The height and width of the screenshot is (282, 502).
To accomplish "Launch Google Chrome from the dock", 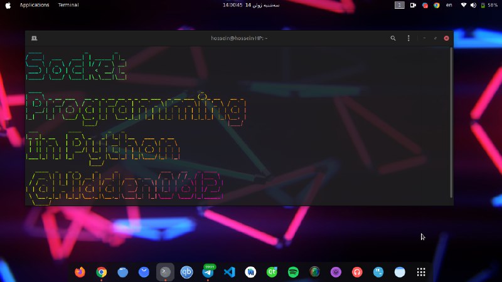I will (x=102, y=272).
